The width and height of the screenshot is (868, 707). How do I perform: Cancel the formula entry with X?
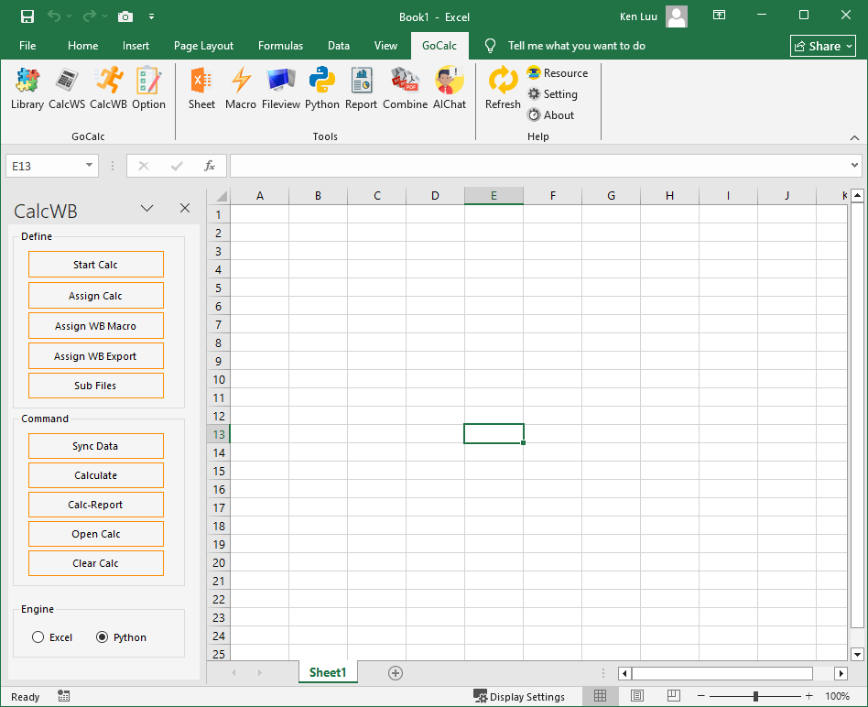click(144, 166)
